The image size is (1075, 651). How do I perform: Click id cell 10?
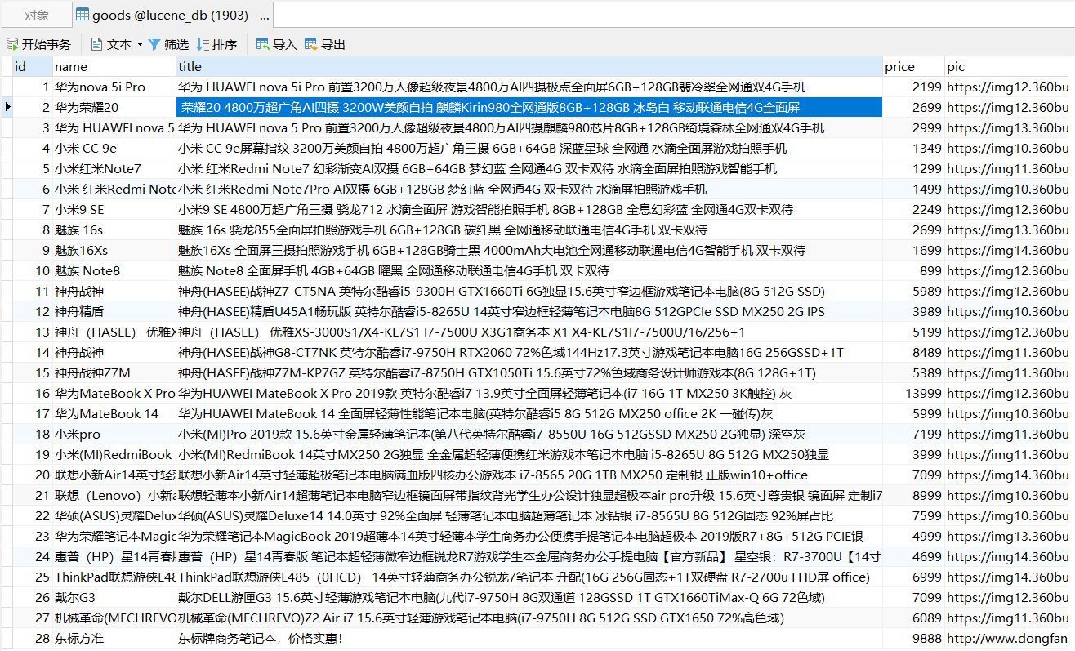click(33, 270)
